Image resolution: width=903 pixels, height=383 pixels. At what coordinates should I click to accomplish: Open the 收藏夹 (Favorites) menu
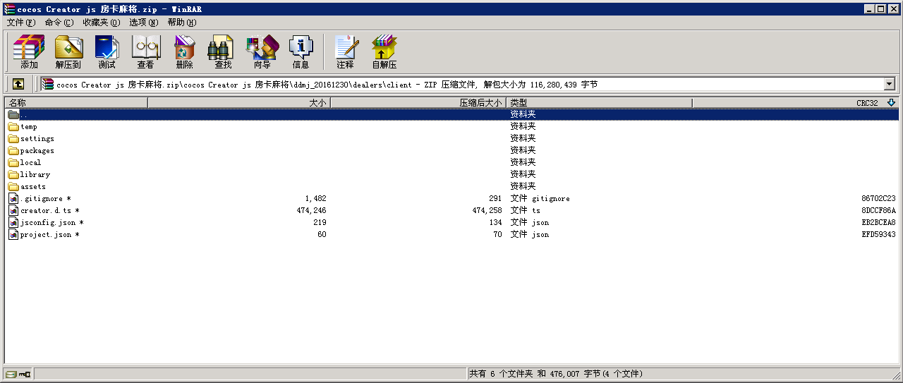click(x=101, y=23)
